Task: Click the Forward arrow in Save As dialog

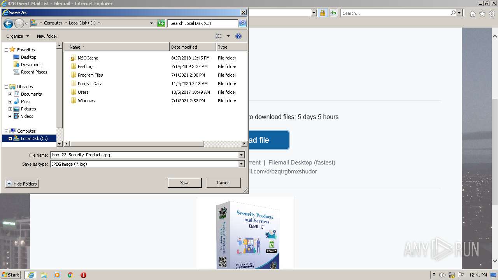Action: (x=19, y=23)
